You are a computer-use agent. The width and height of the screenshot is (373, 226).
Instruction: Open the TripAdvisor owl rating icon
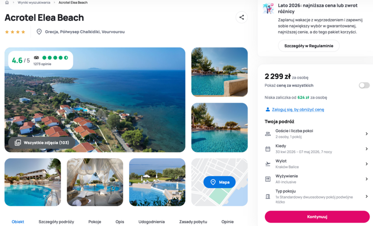coord(36,57)
